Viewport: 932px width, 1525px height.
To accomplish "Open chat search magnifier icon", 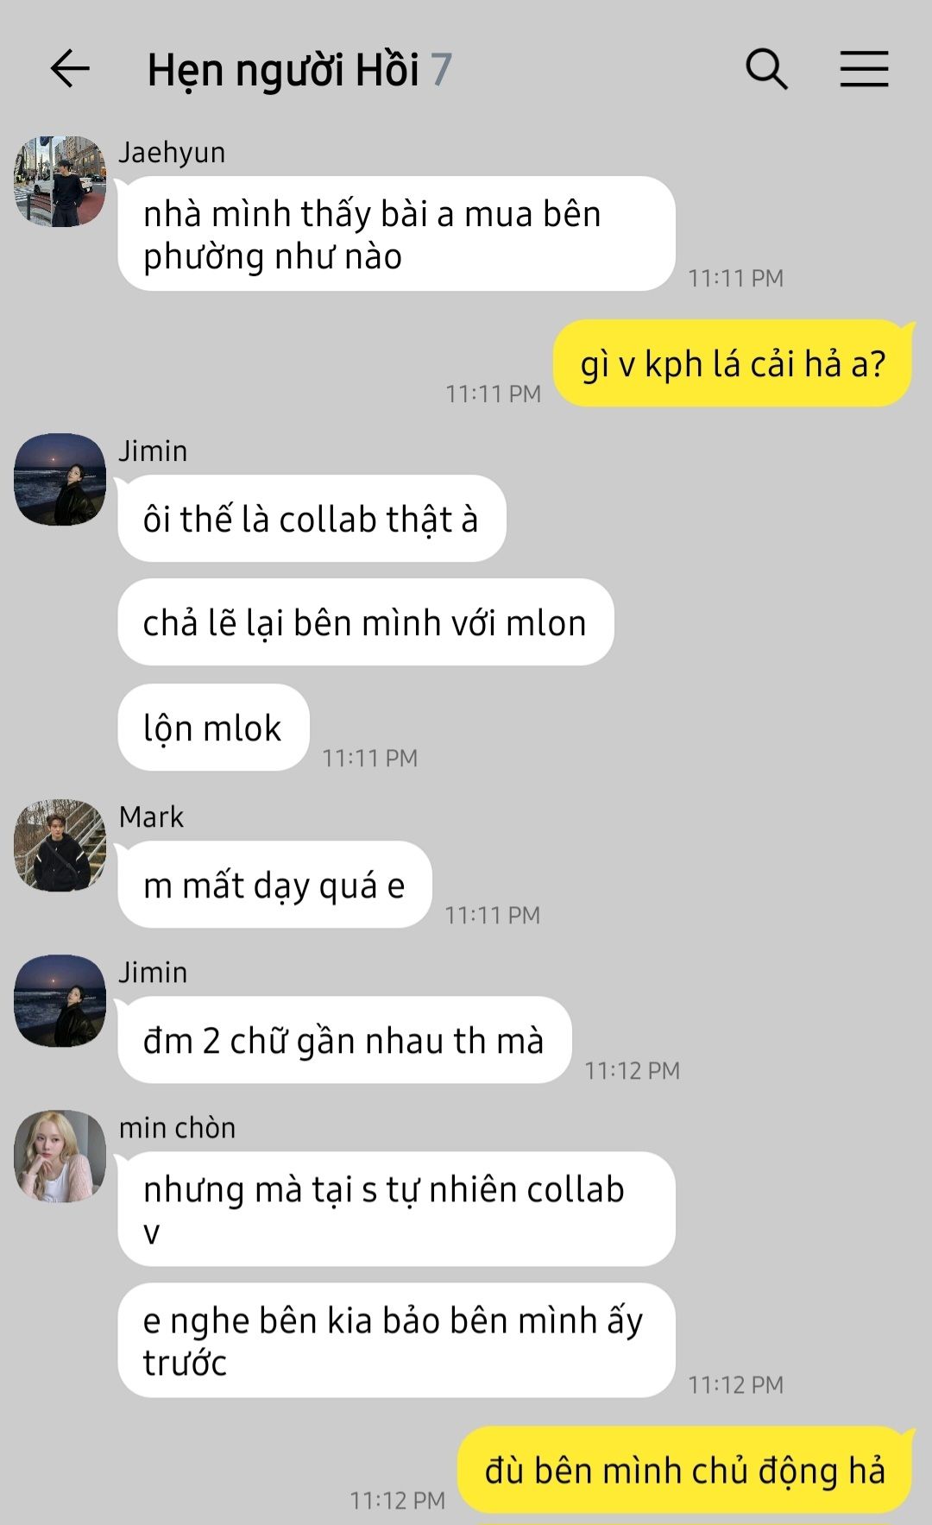I will 766,69.
